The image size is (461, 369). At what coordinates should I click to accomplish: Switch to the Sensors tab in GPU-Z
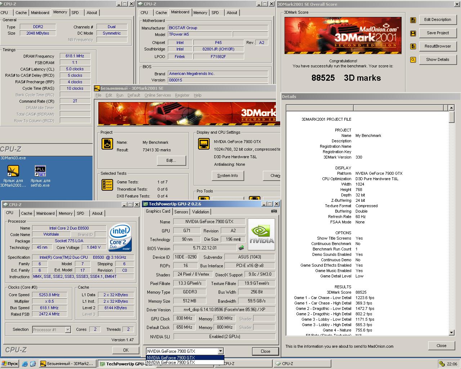[x=181, y=212]
